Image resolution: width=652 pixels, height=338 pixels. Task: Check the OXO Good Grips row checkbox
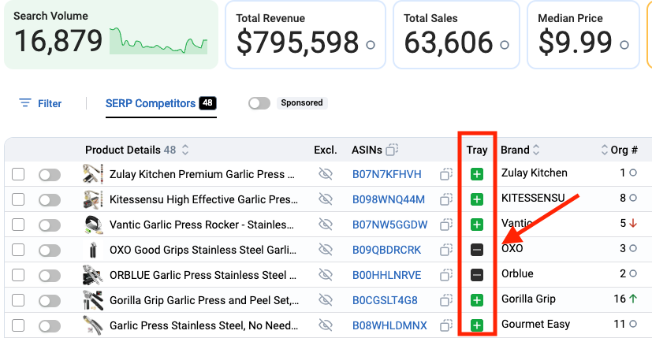click(18, 250)
